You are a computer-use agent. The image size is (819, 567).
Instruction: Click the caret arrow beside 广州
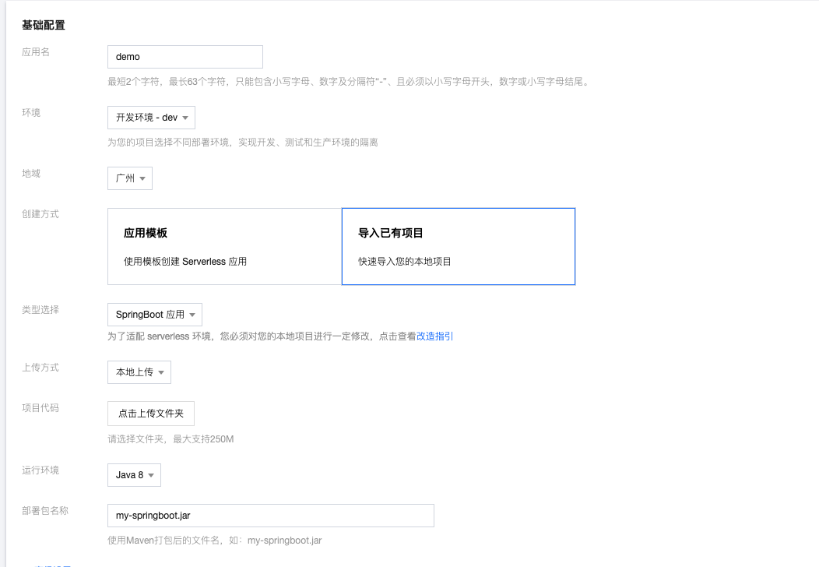point(142,179)
